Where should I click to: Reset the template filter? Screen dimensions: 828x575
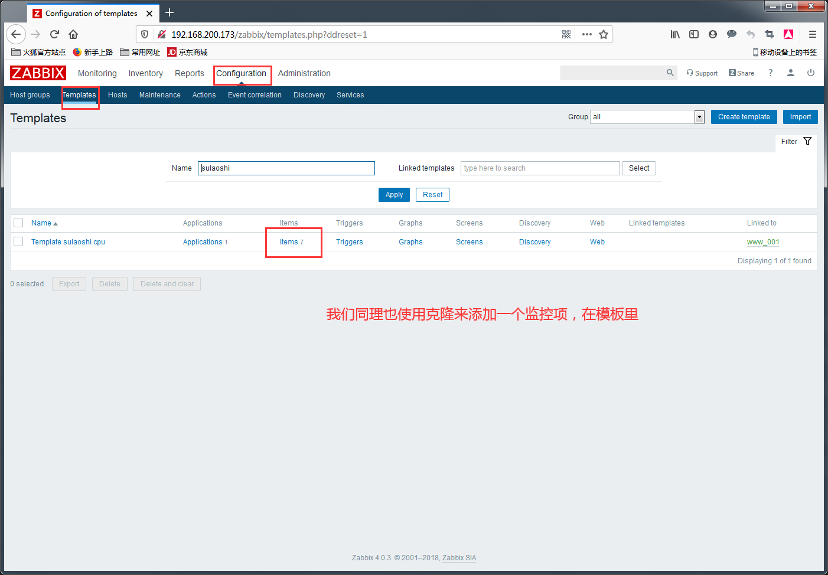432,195
